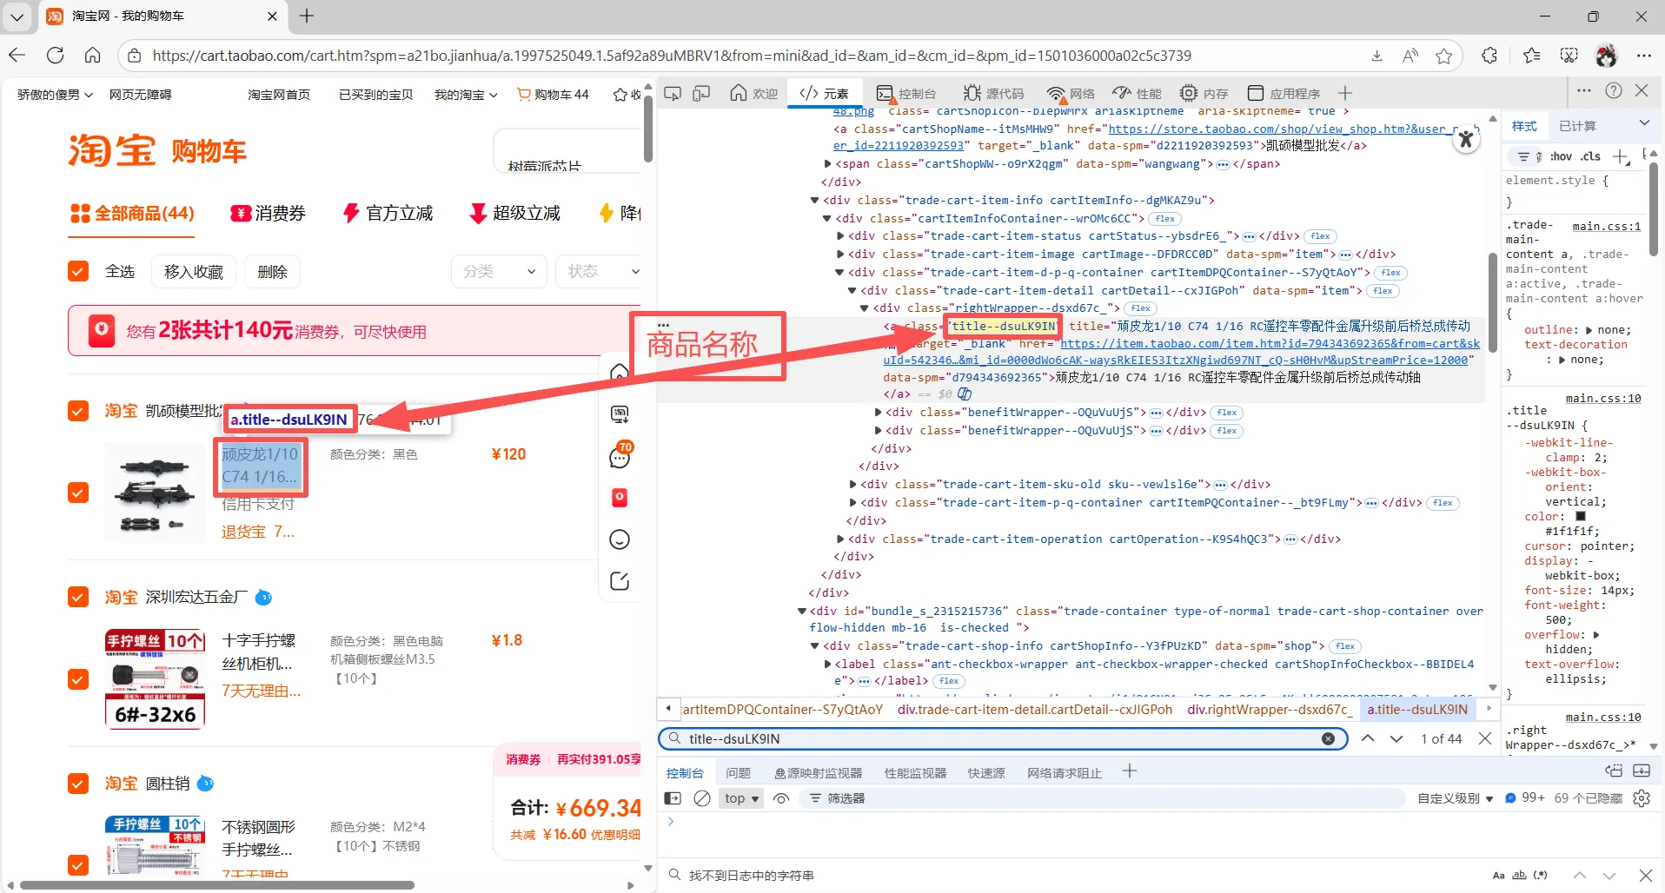Uncheck the 深圳宏达五金厂 shop checkbox

[x=78, y=597]
